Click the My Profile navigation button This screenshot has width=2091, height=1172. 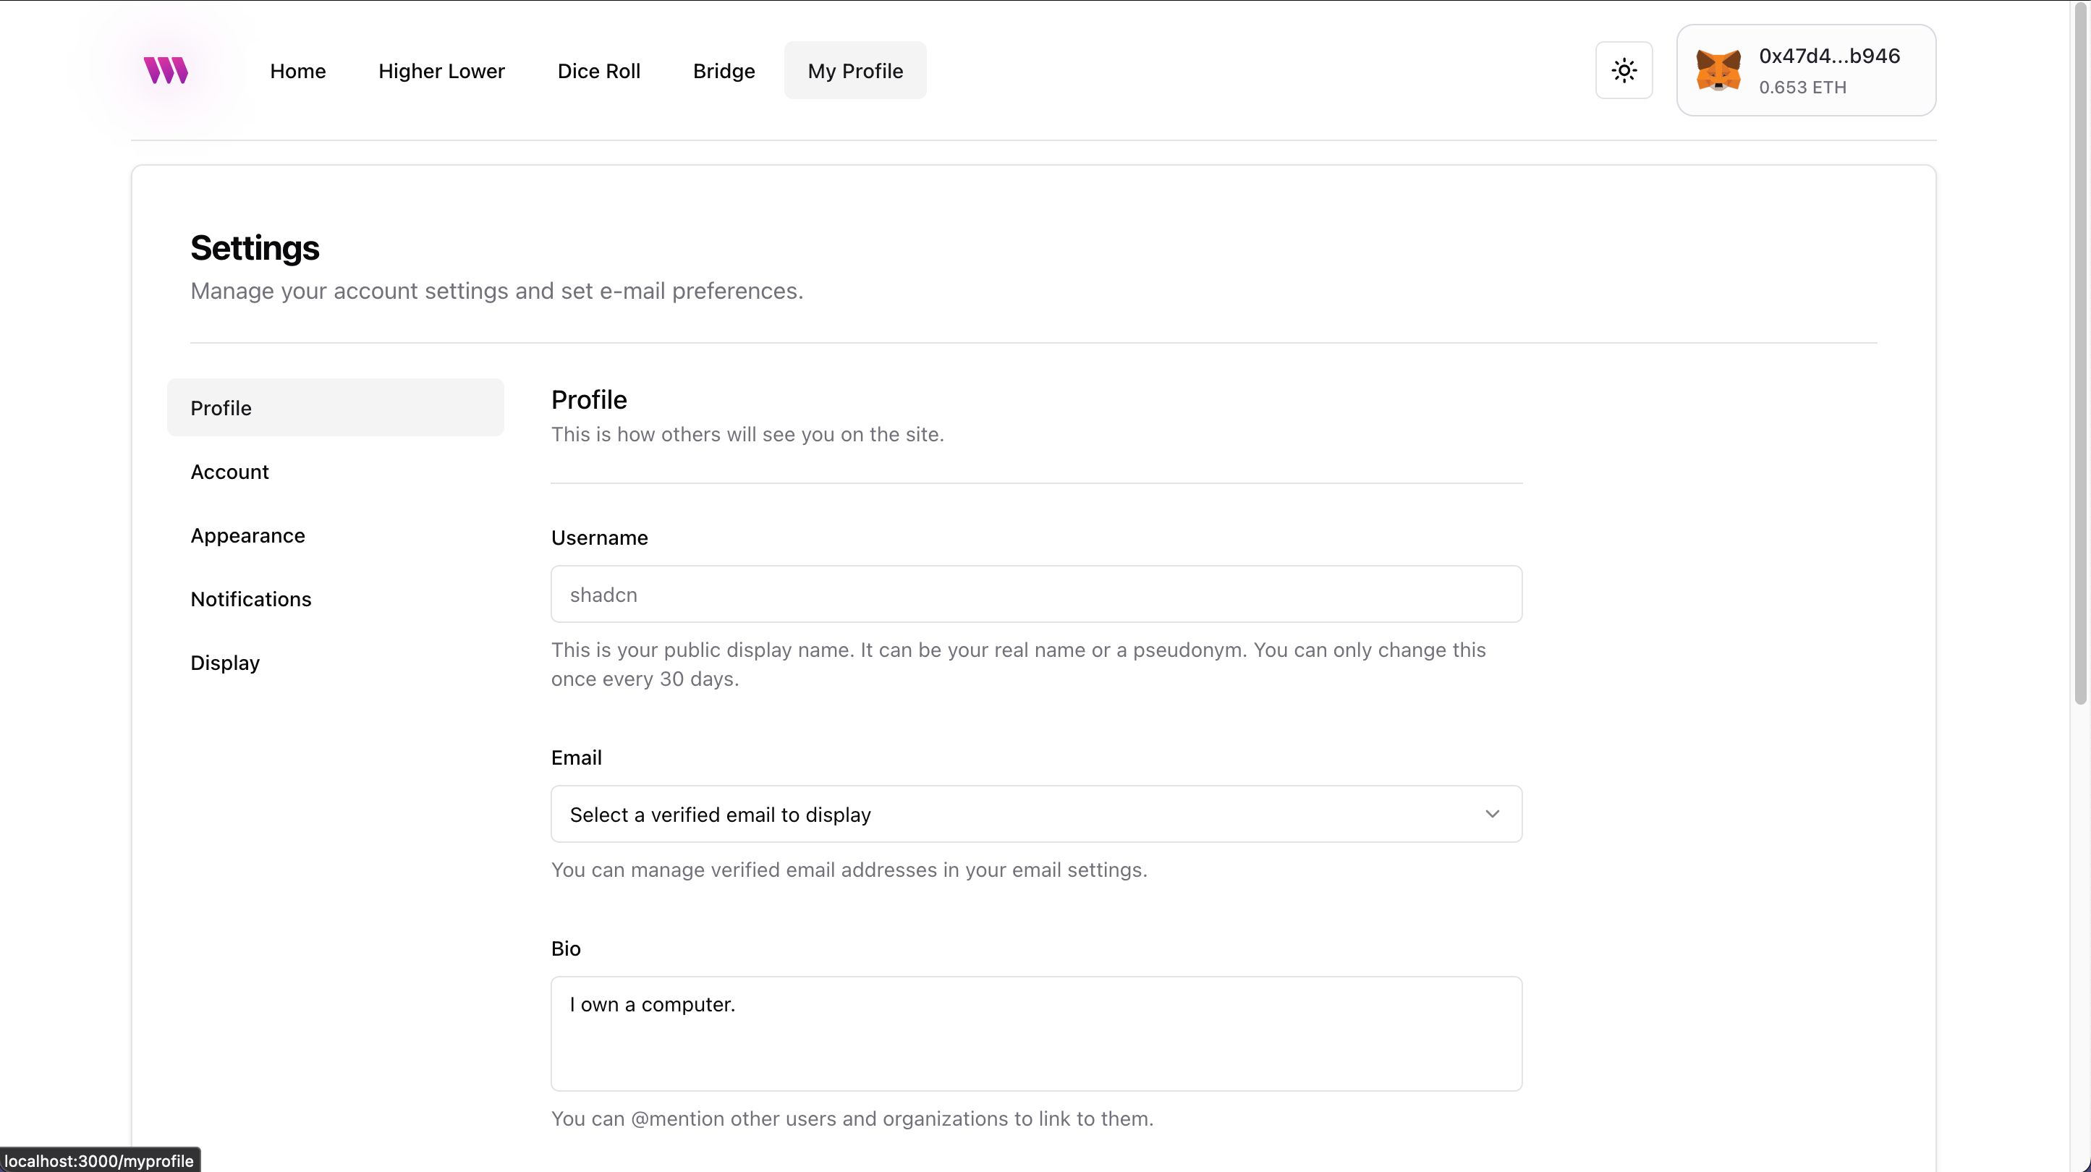point(854,70)
